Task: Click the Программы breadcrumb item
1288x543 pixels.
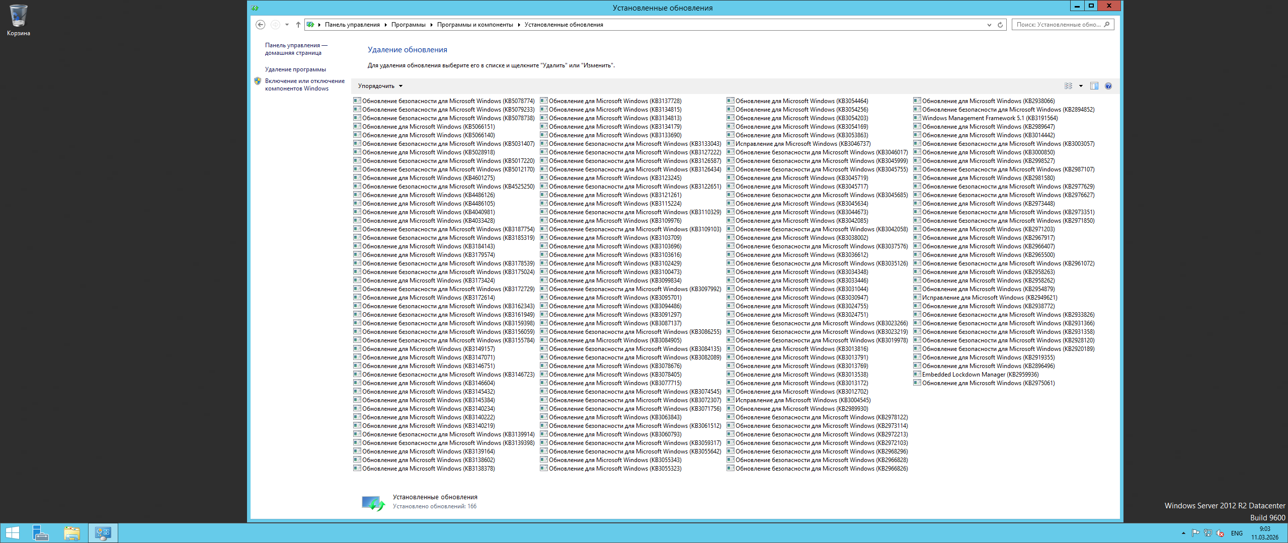Action: tap(408, 25)
